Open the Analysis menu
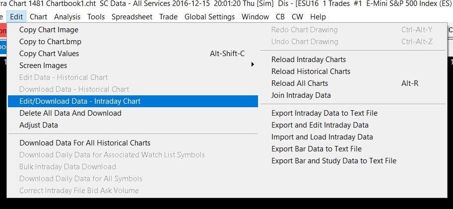Screen dimensions: 453x209 point(67,17)
